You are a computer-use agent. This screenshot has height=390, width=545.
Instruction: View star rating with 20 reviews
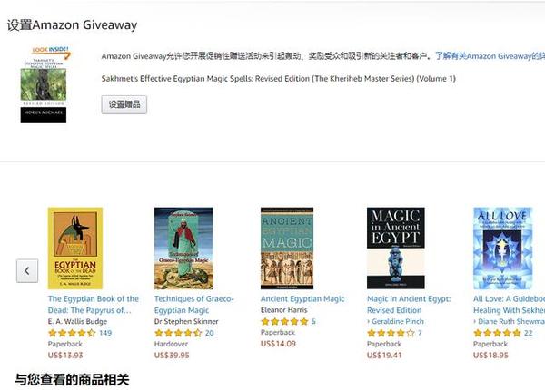[x=178, y=333]
